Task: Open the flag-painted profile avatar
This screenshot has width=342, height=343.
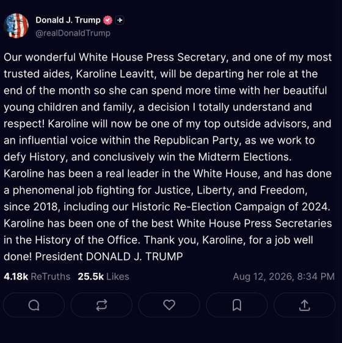Action: pyautogui.click(x=16, y=26)
